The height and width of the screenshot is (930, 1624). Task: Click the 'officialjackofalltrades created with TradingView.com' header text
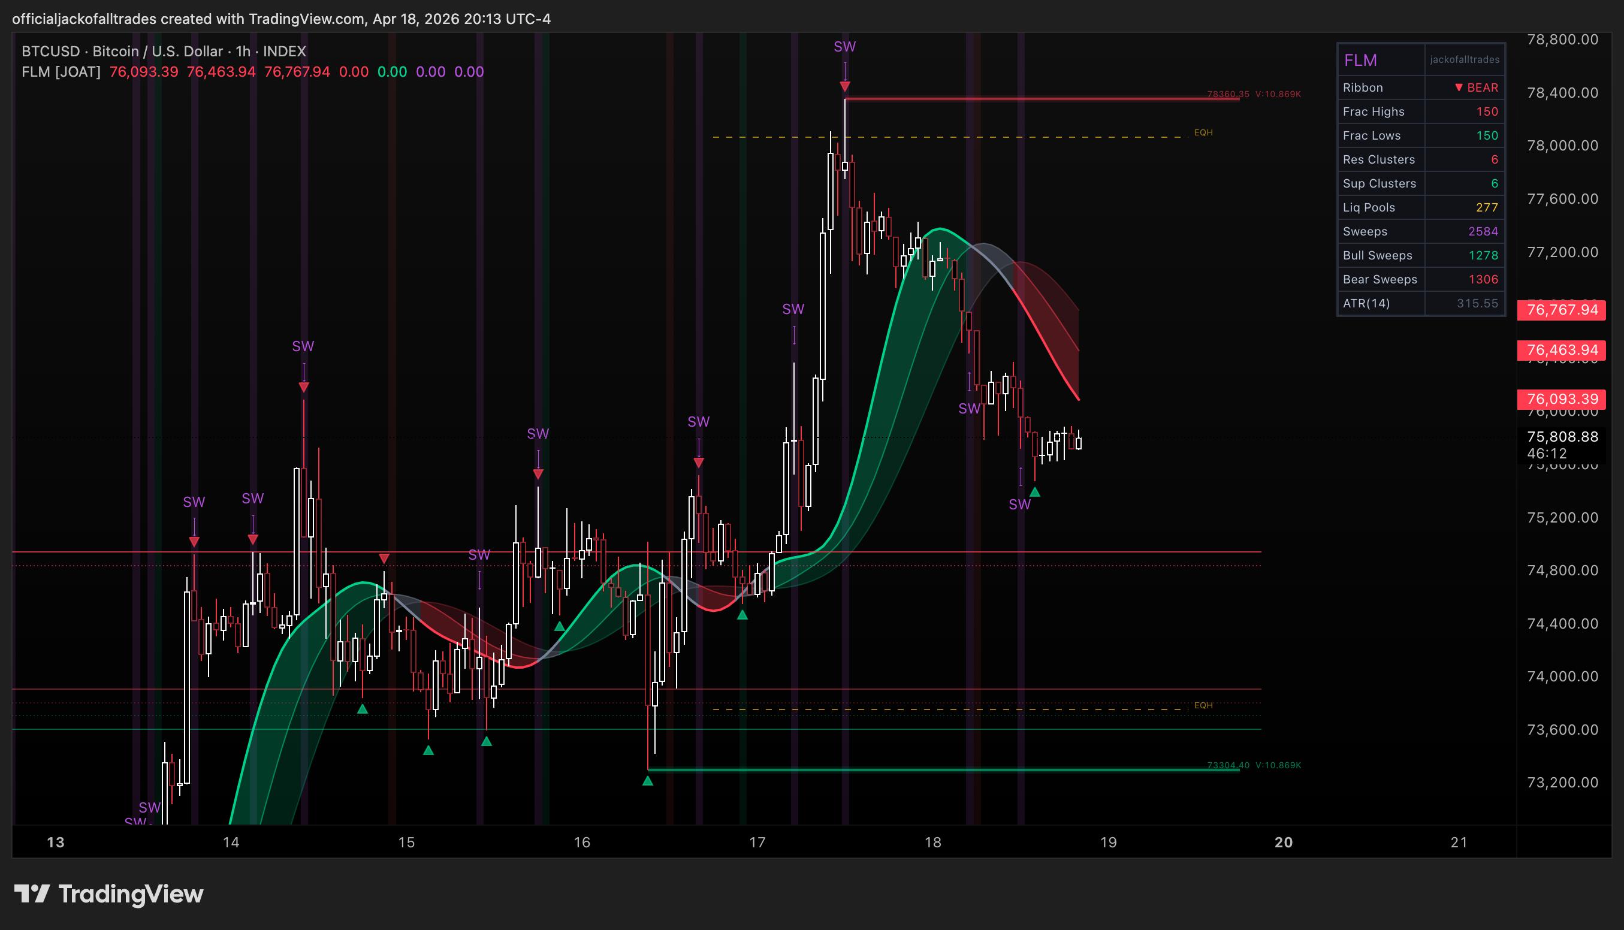pyautogui.click(x=189, y=19)
